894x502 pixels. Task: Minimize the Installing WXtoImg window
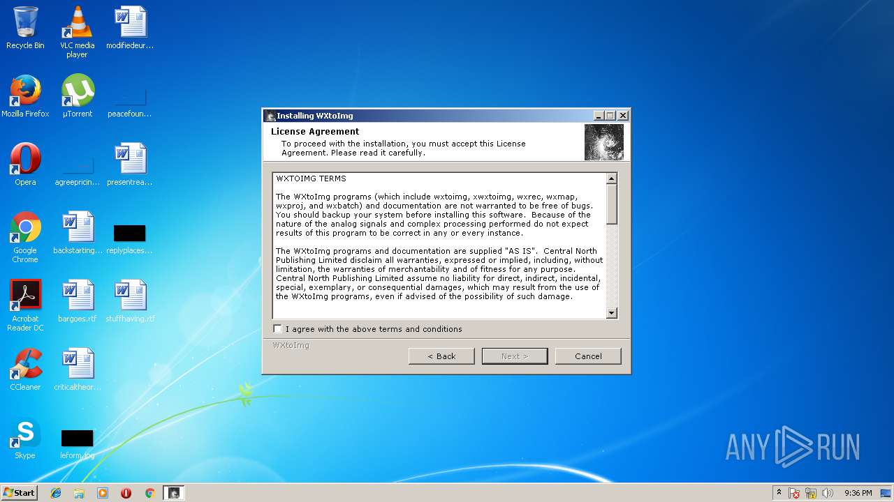click(x=599, y=116)
